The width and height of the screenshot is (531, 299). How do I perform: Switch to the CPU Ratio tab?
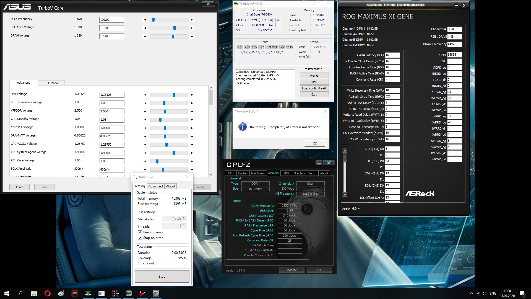pos(51,83)
